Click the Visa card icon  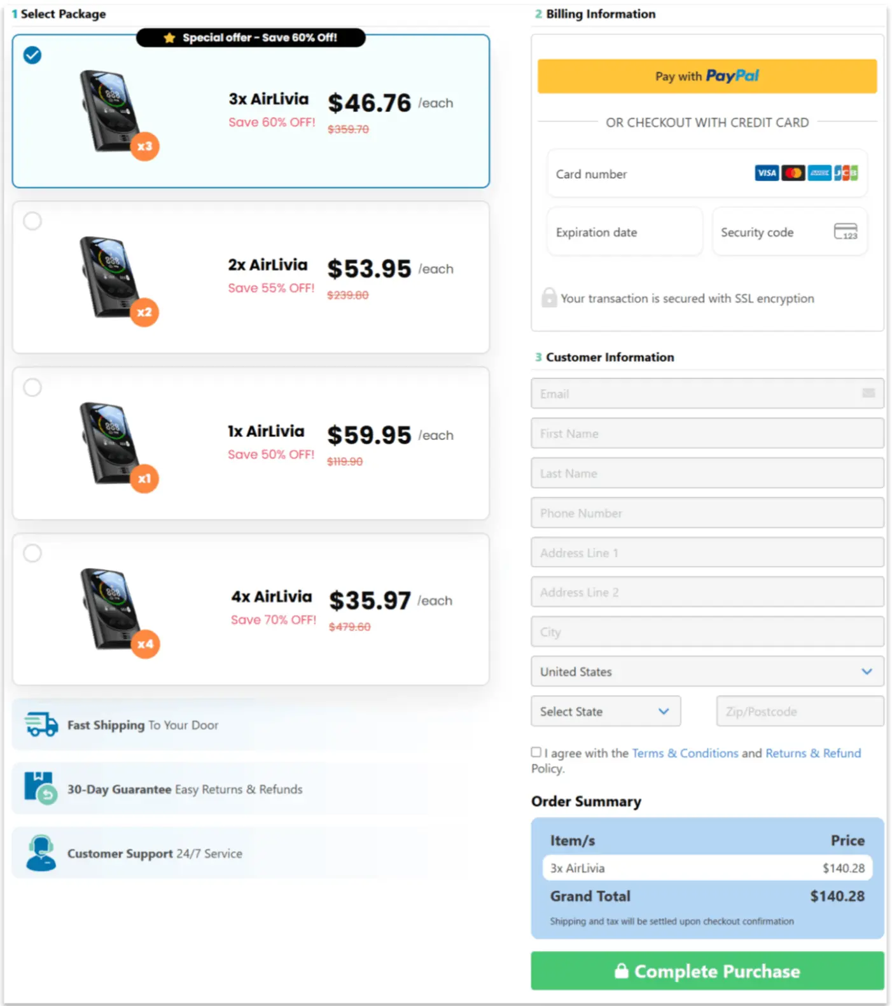tap(766, 172)
